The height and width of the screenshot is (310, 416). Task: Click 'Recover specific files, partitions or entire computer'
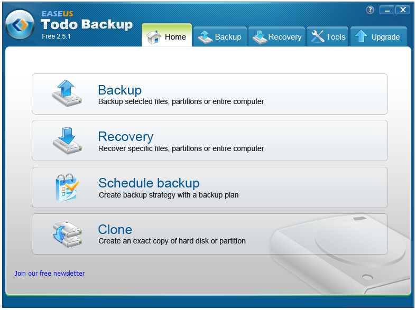(181, 148)
